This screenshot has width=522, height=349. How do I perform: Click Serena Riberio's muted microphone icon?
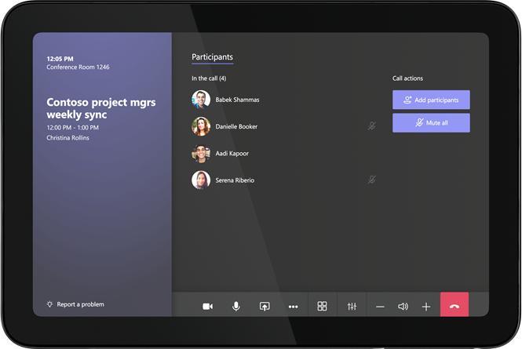[x=372, y=180]
